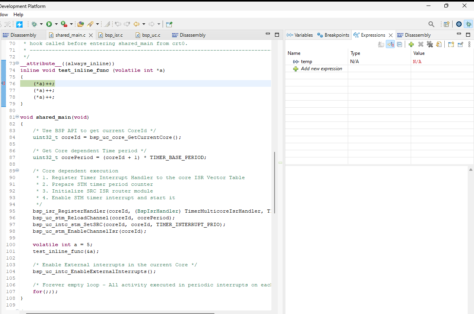Viewport: 474px width, 314px height.
Task: Click the Collapse All icon in Expressions view
Action: pos(400,45)
